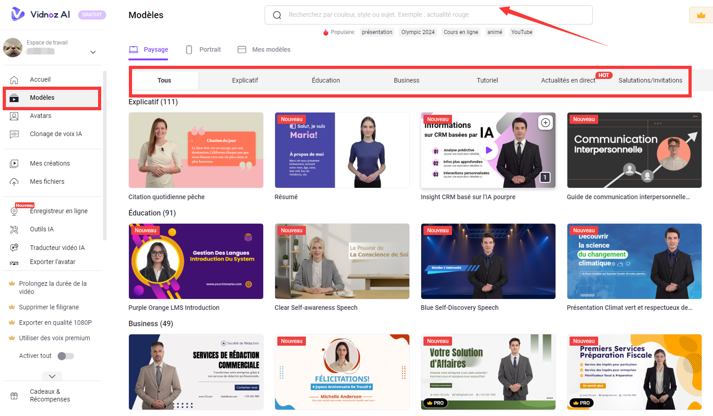Image resolution: width=713 pixels, height=416 pixels.
Task: Click the PRO badge on Préparation Fiscale template
Action: (x=582, y=403)
